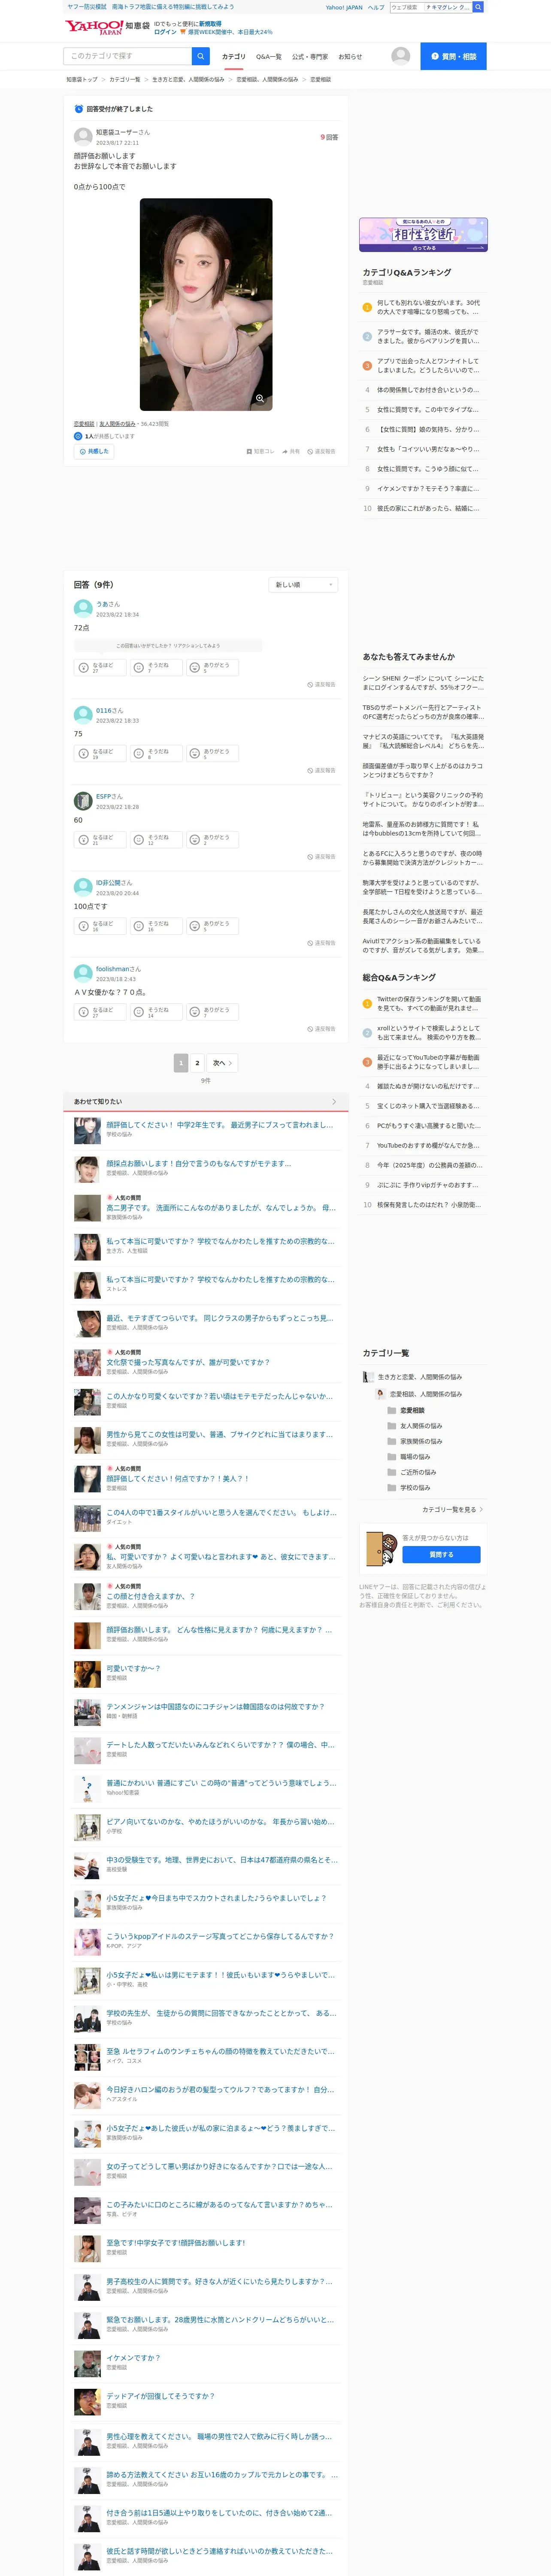The height and width of the screenshot is (2576, 551).
Task: Open うあ user profile avatar
Action: point(83,608)
